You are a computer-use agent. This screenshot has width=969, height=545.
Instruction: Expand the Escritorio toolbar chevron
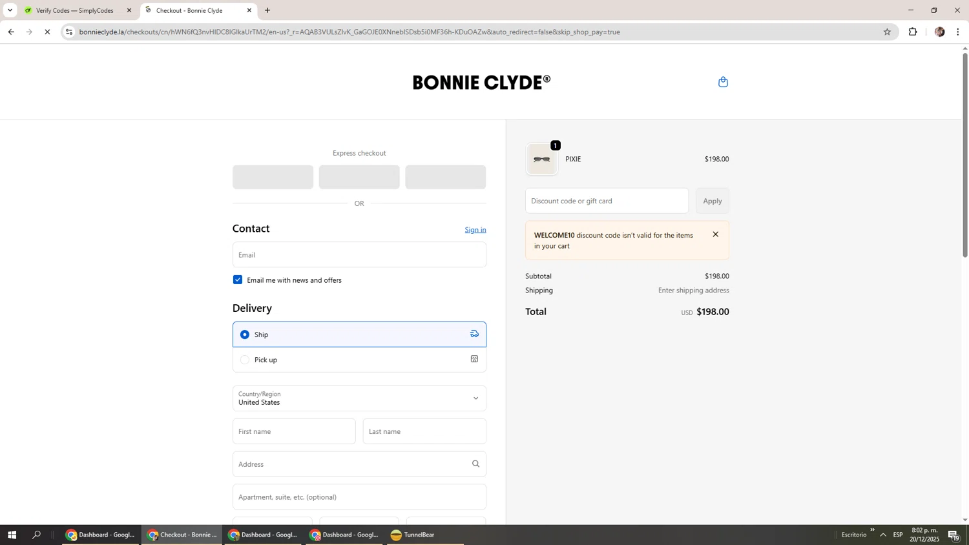point(872,530)
